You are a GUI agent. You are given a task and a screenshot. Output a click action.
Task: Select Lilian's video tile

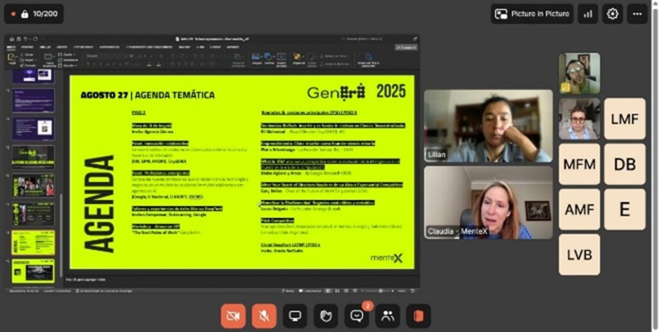pos(488,125)
